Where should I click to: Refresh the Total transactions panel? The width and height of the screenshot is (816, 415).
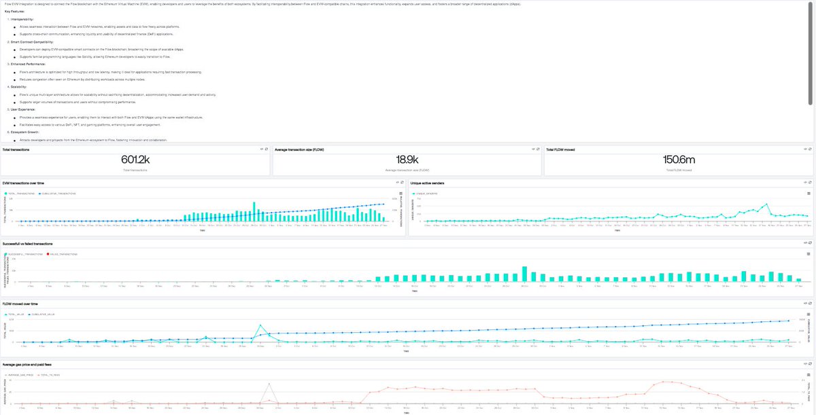tap(266, 149)
